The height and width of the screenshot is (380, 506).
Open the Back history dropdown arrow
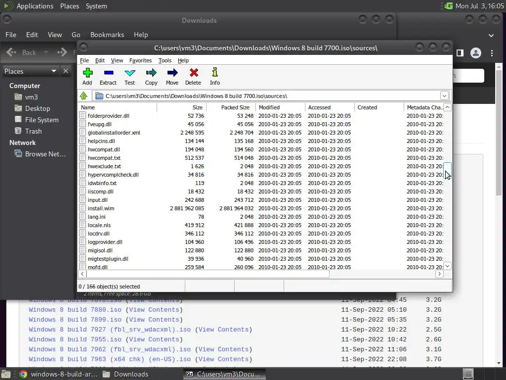click(46, 52)
